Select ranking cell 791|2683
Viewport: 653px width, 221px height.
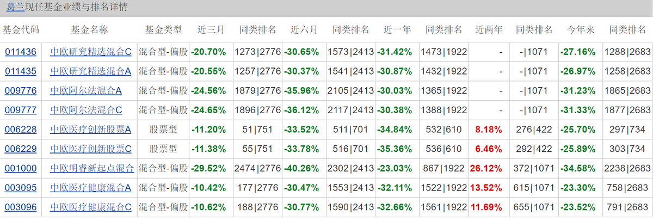point(627,207)
